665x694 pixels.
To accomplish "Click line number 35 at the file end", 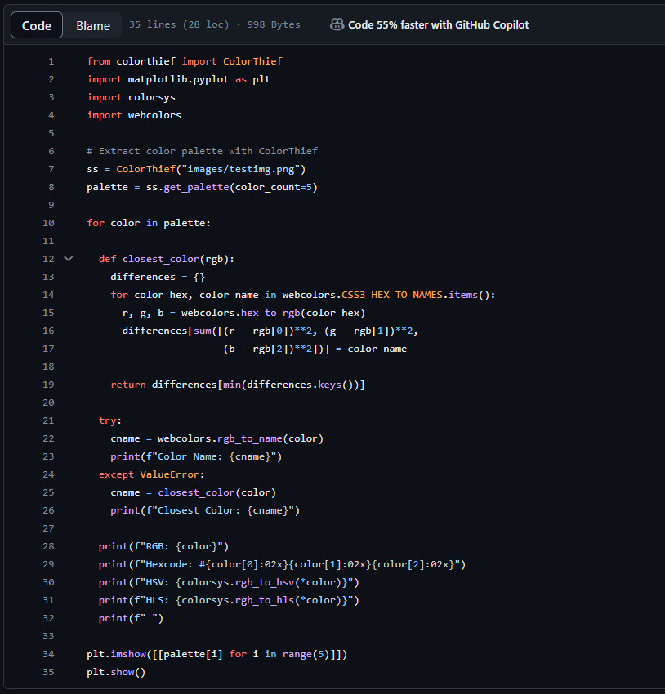I will click(48, 672).
